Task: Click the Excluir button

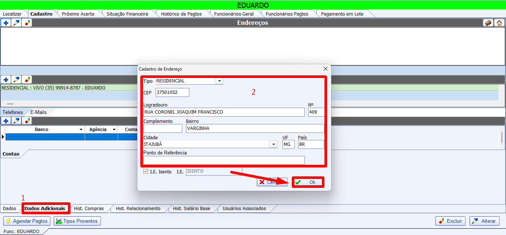Action: (x=450, y=221)
